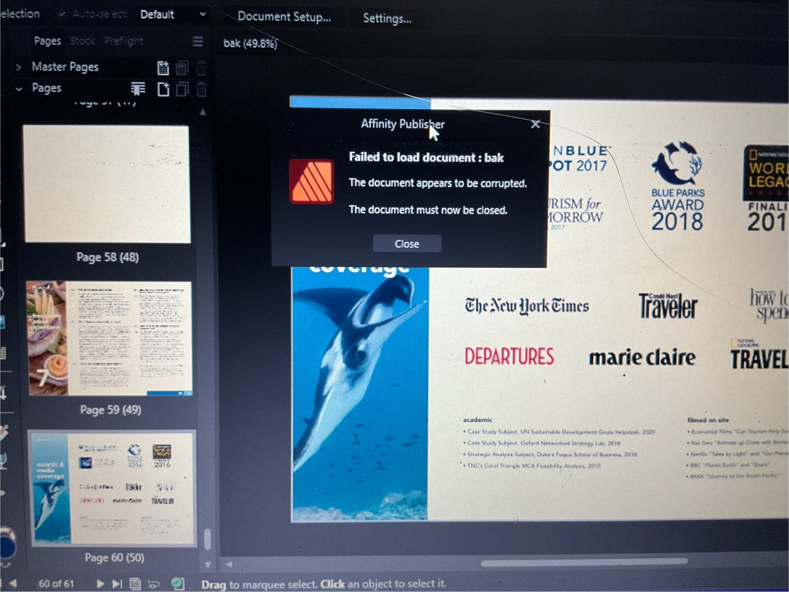Click the Pages panel scroll down arrow
Viewport: 789px width, 592px height.
208,565
